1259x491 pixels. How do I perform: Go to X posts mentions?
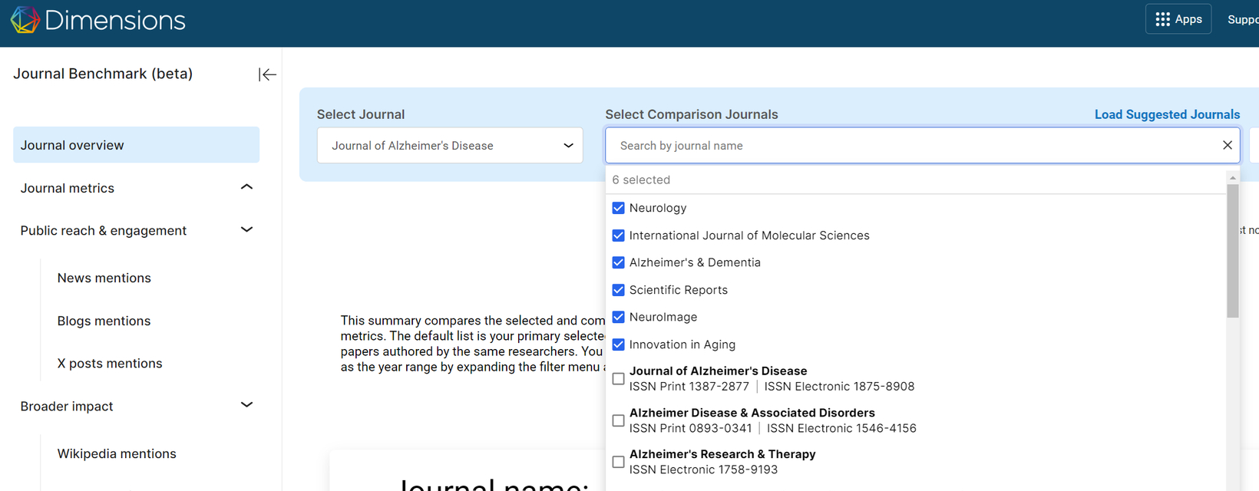110,363
